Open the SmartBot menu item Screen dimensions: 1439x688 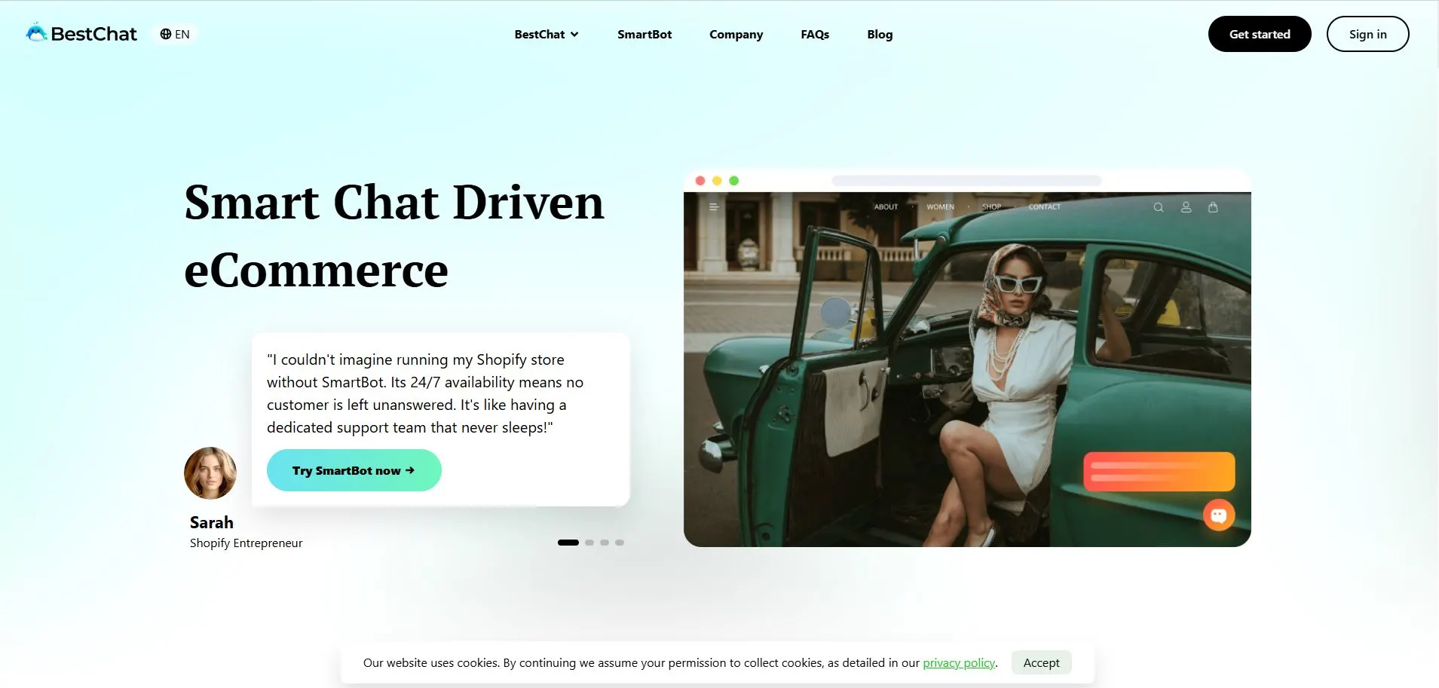[644, 34]
